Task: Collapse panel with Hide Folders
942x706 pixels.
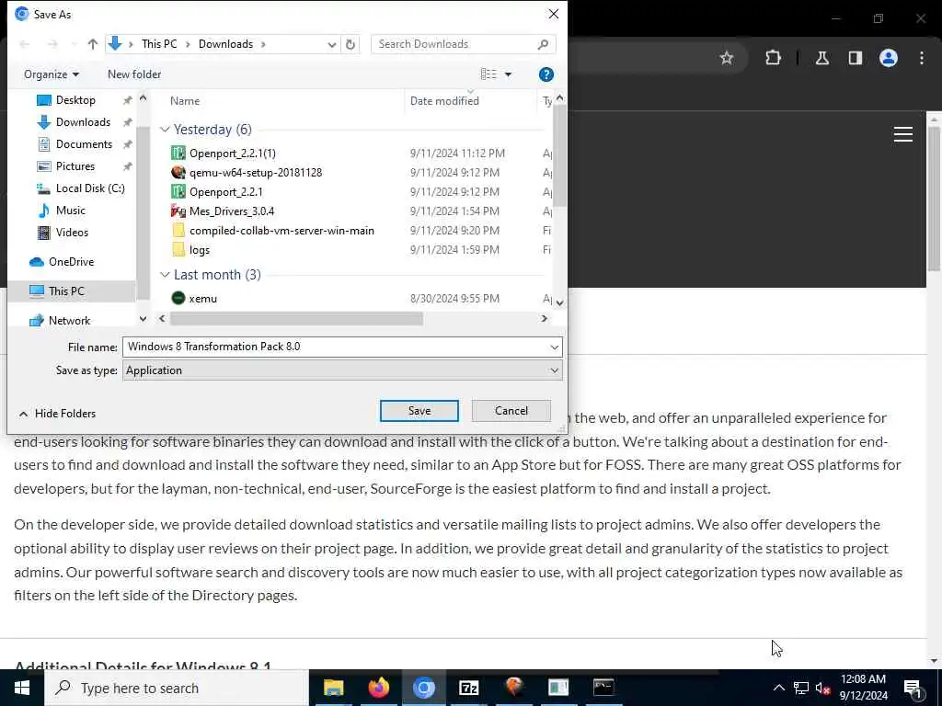Action: click(x=57, y=414)
